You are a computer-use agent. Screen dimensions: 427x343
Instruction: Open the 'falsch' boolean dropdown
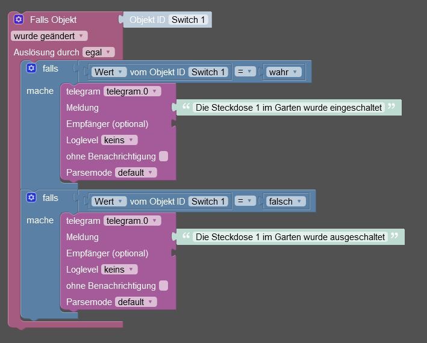[285, 202]
